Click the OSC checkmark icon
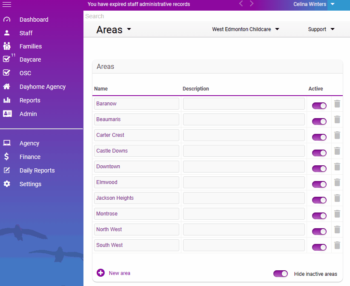The height and width of the screenshot is (286, 350). pos(6,73)
